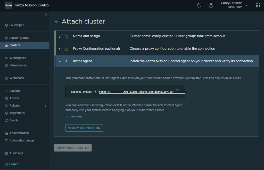This screenshot has width=264, height=170.
Task: Switch to LIGHT theme
Action: click(x=11, y=164)
